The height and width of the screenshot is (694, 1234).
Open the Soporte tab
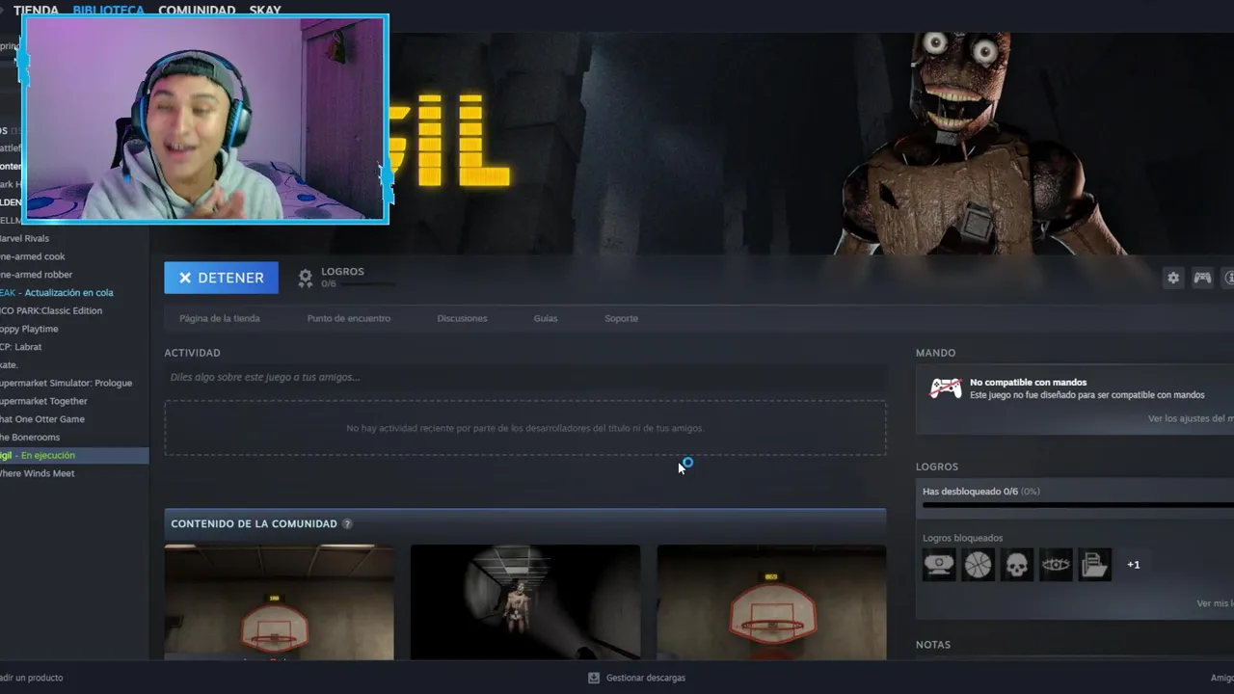621,318
